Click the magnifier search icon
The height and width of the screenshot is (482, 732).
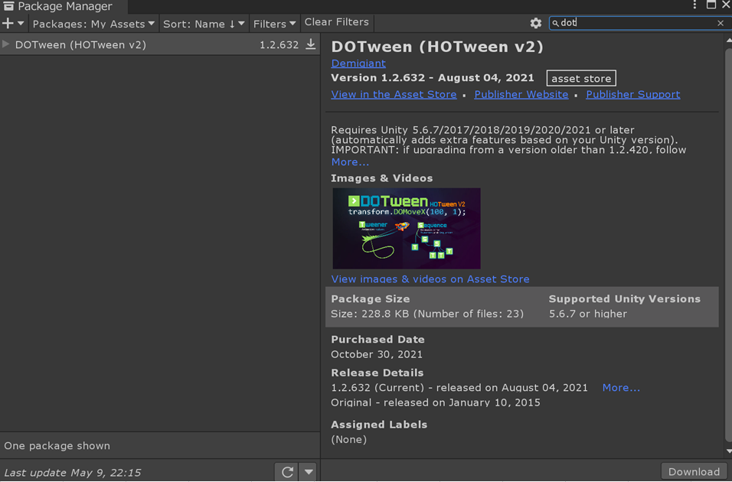click(x=555, y=24)
